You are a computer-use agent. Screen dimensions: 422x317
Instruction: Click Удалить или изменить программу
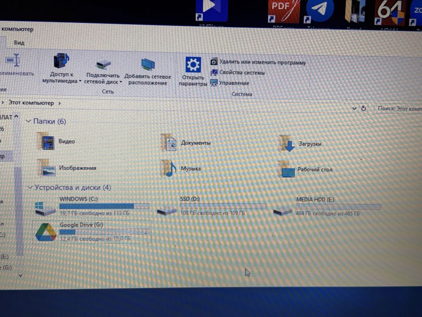[258, 62]
